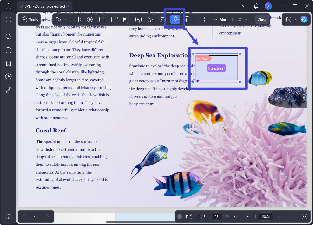This screenshot has width=313, height=225.
Task: Select the Signature1 form field
Action: (216, 68)
